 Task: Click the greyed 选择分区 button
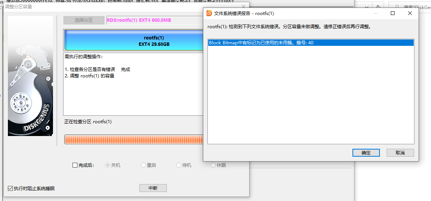pyautogui.click(x=83, y=20)
